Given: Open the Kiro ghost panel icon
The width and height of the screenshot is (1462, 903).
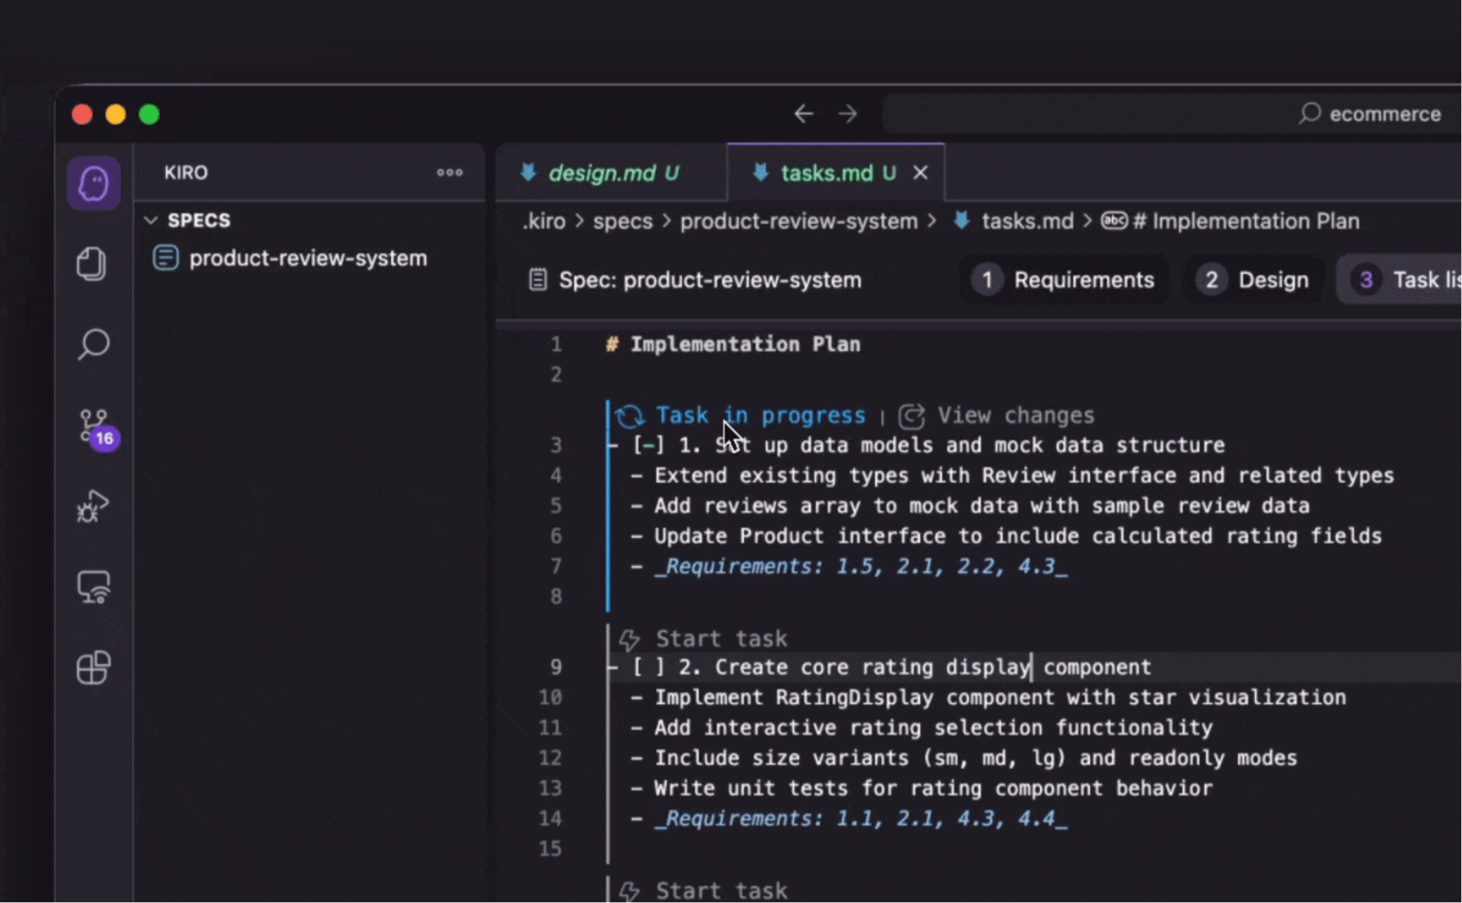Looking at the screenshot, I should (93, 183).
